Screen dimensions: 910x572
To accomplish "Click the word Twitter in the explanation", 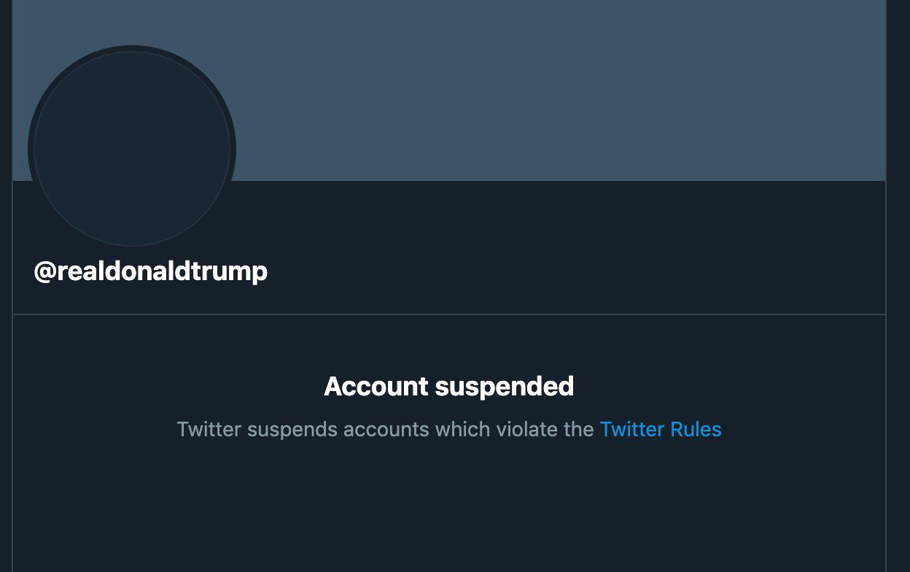I will pyautogui.click(x=210, y=429).
